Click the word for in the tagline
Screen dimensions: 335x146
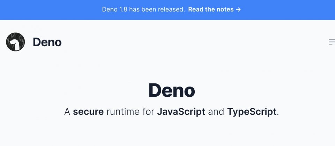pyautogui.click(x=148, y=112)
